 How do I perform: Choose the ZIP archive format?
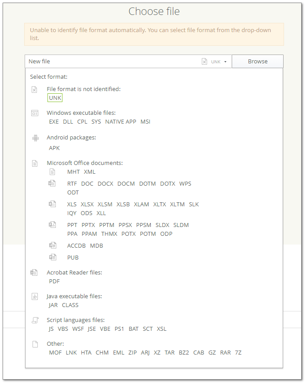click(132, 352)
